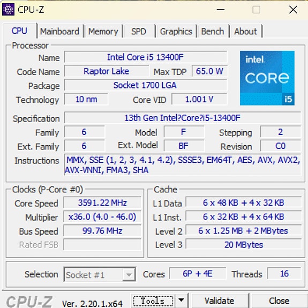Click the Tools button
Viewport: 308px width, 308px height.
tap(153, 301)
